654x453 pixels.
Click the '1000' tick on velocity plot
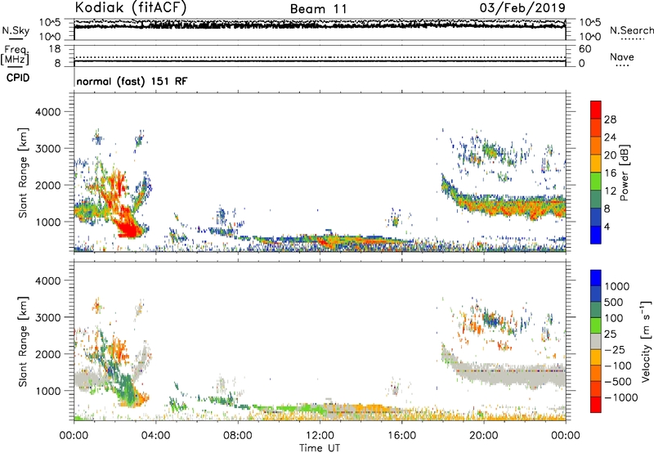(x=47, y=391)
